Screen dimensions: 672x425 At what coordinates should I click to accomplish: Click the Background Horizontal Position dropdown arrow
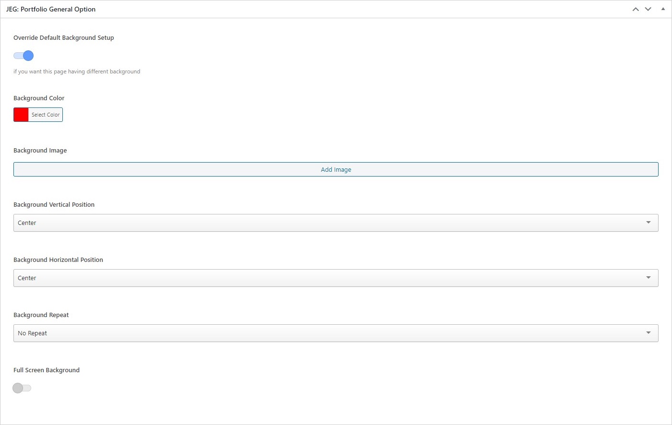(648, 278)
